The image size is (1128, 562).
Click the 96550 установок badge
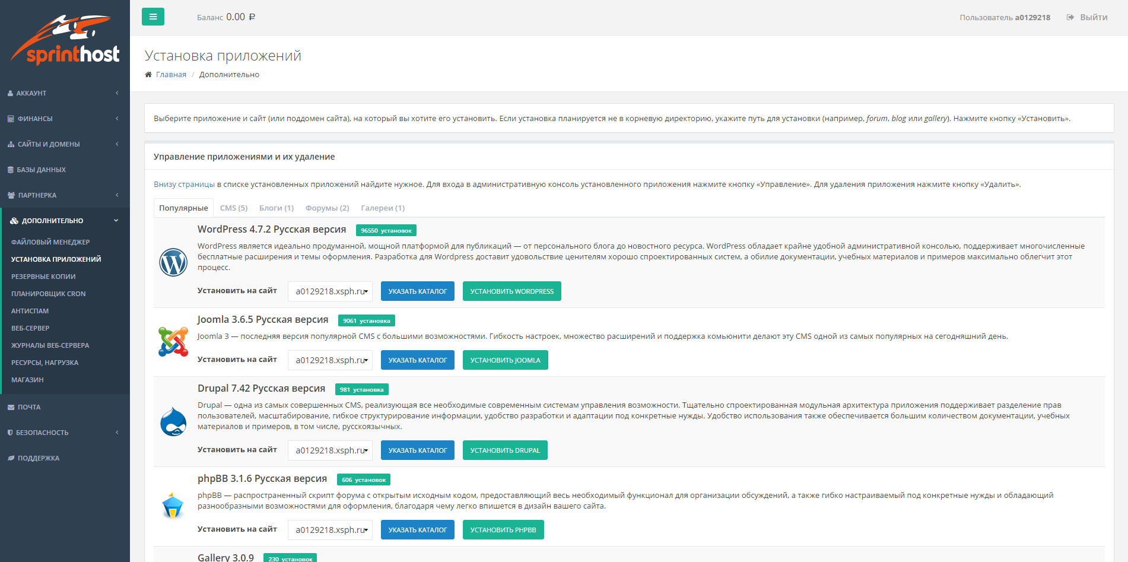386,230
